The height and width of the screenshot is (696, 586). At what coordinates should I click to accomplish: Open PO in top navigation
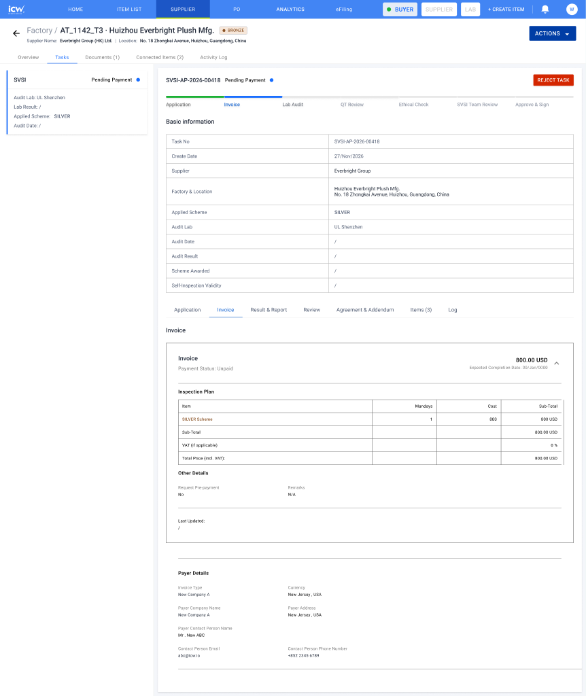pyautogui.click(x=237, y=9)
